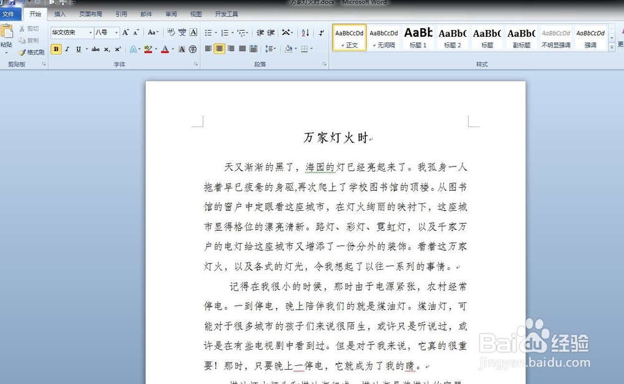This screenshot has height=384, width=624.
Task: Apply the 不明显强调 subtle emphasis style
Action: (x=556, y=38)
